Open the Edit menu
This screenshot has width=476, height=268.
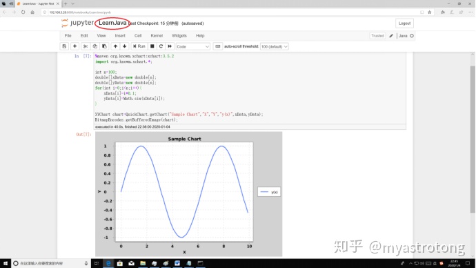84,35
